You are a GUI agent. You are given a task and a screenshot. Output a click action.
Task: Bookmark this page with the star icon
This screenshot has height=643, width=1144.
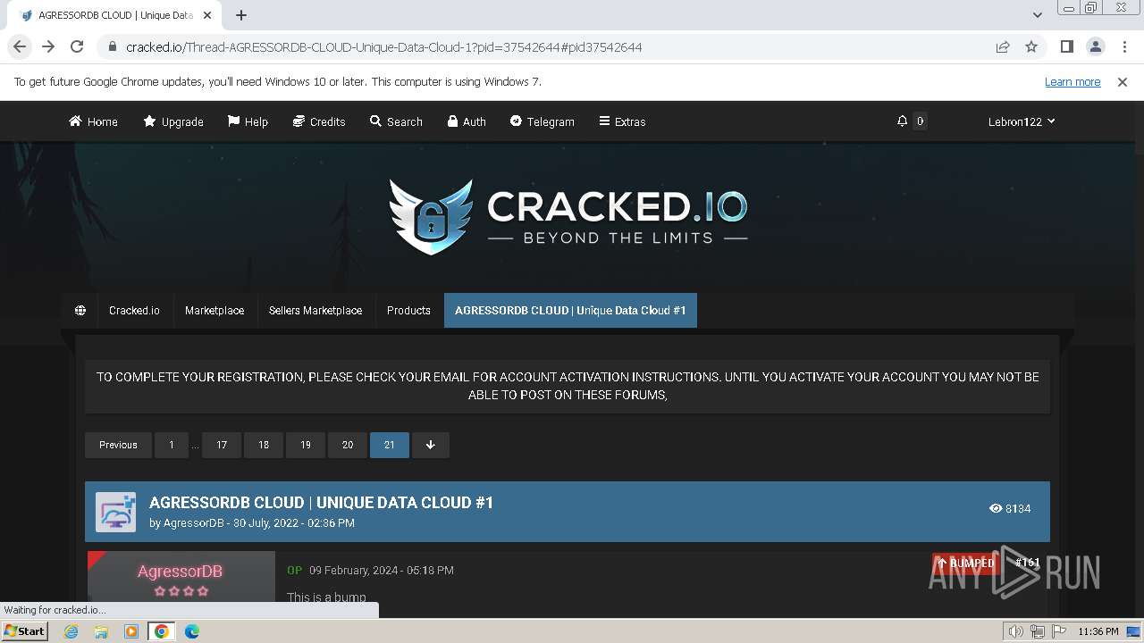click(x=1031, y=46)
